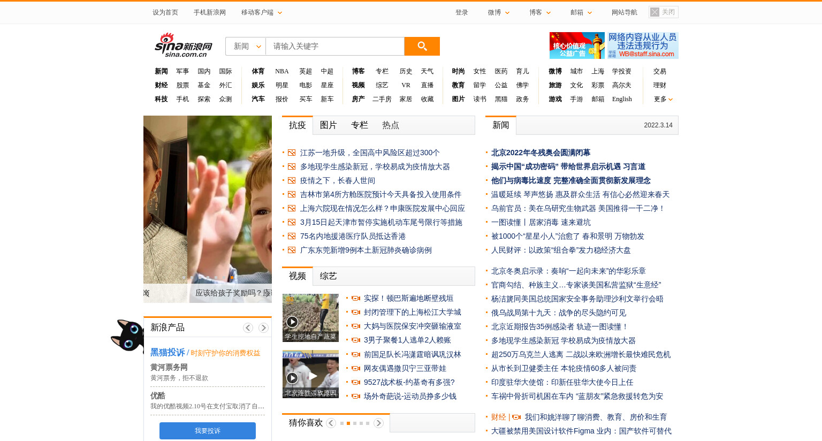
Task: Switch to the 图片 tab
Action: click(x=329, y=125)
